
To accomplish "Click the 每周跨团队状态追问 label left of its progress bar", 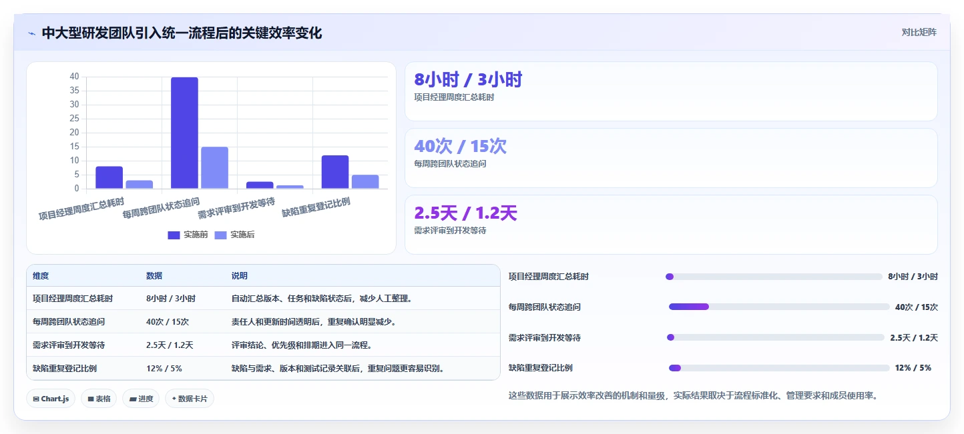I will pyautogui.click(x=545, y=307).
